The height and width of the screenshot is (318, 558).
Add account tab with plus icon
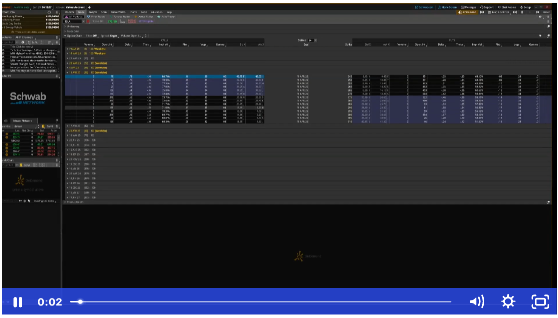click(x=89, y=7)
